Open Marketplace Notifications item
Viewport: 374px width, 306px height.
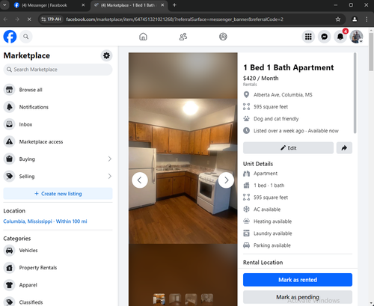[x=58, y=107]
